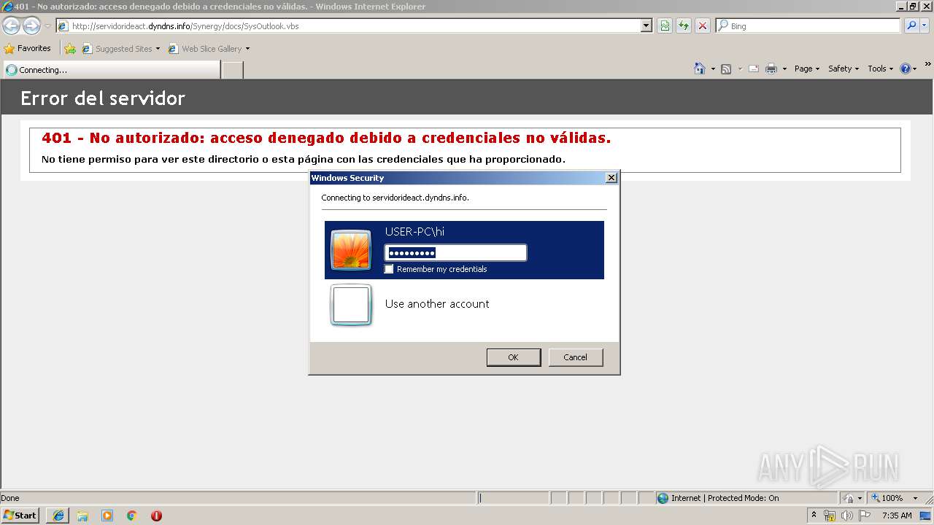Image resolution: width=934 pixels, height=525 pixels.
Task: Open a new blank tab
Action: [232, 70]
